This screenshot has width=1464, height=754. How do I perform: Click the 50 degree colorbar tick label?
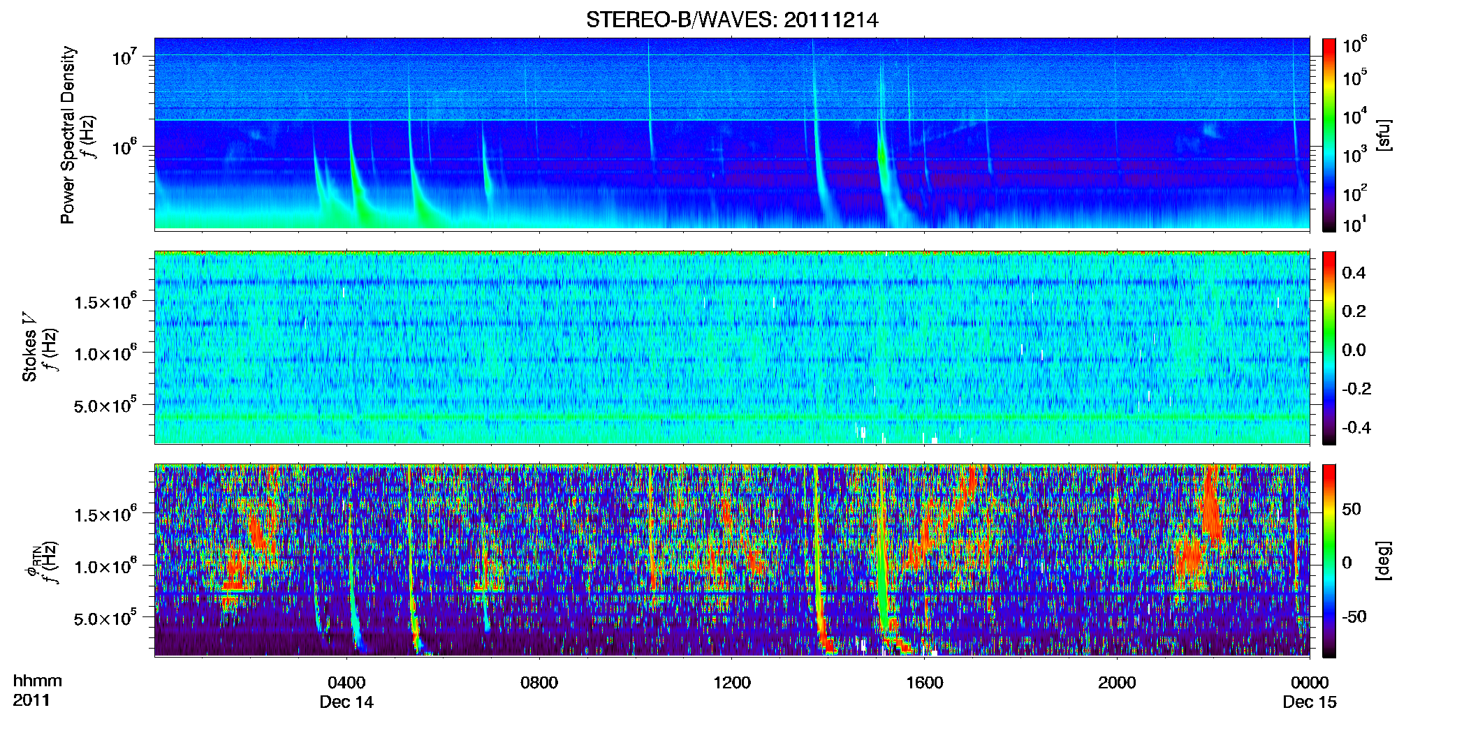click(1352, 509)
